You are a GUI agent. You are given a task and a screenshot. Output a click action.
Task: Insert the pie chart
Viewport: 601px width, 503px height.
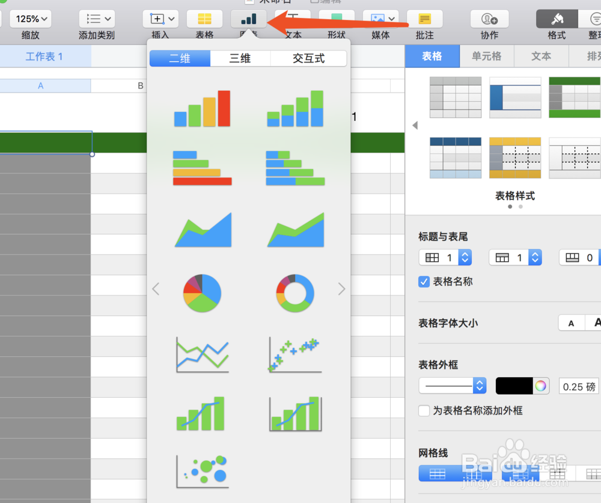(x=202, y=293)
